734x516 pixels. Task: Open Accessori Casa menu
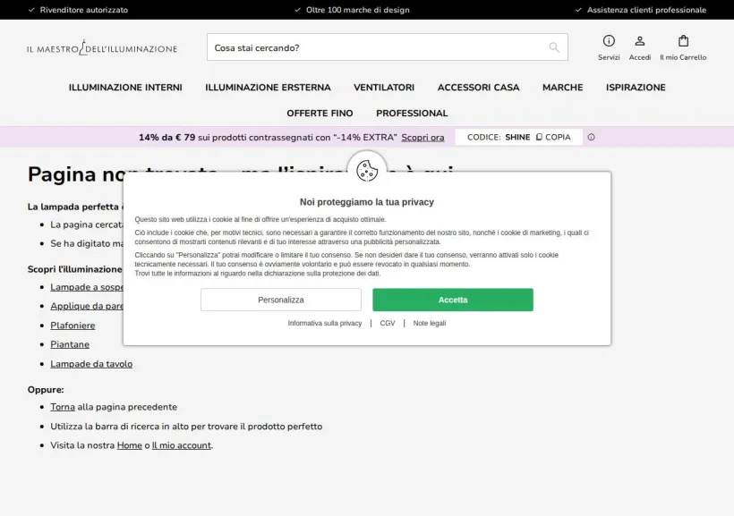(478, 88)
